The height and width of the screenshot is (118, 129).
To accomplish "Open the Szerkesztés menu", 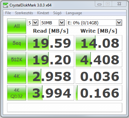I will click(24, 13).
